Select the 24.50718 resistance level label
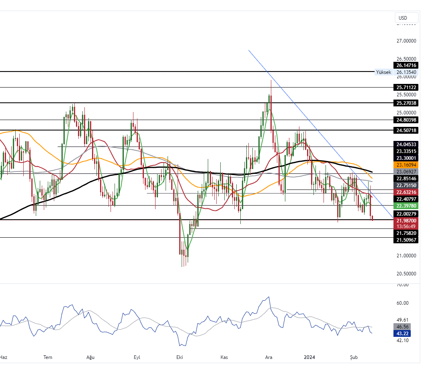This screenshot has height=377, width=424. click(406, 130)
